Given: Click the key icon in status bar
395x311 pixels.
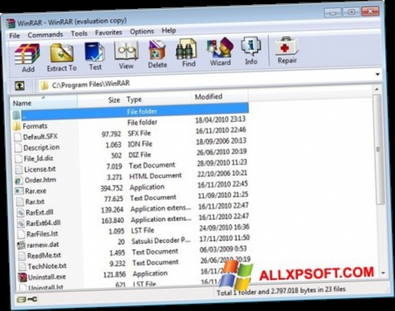Looking at the screenshot, I should pyautogui.click(x=32, y=299).
